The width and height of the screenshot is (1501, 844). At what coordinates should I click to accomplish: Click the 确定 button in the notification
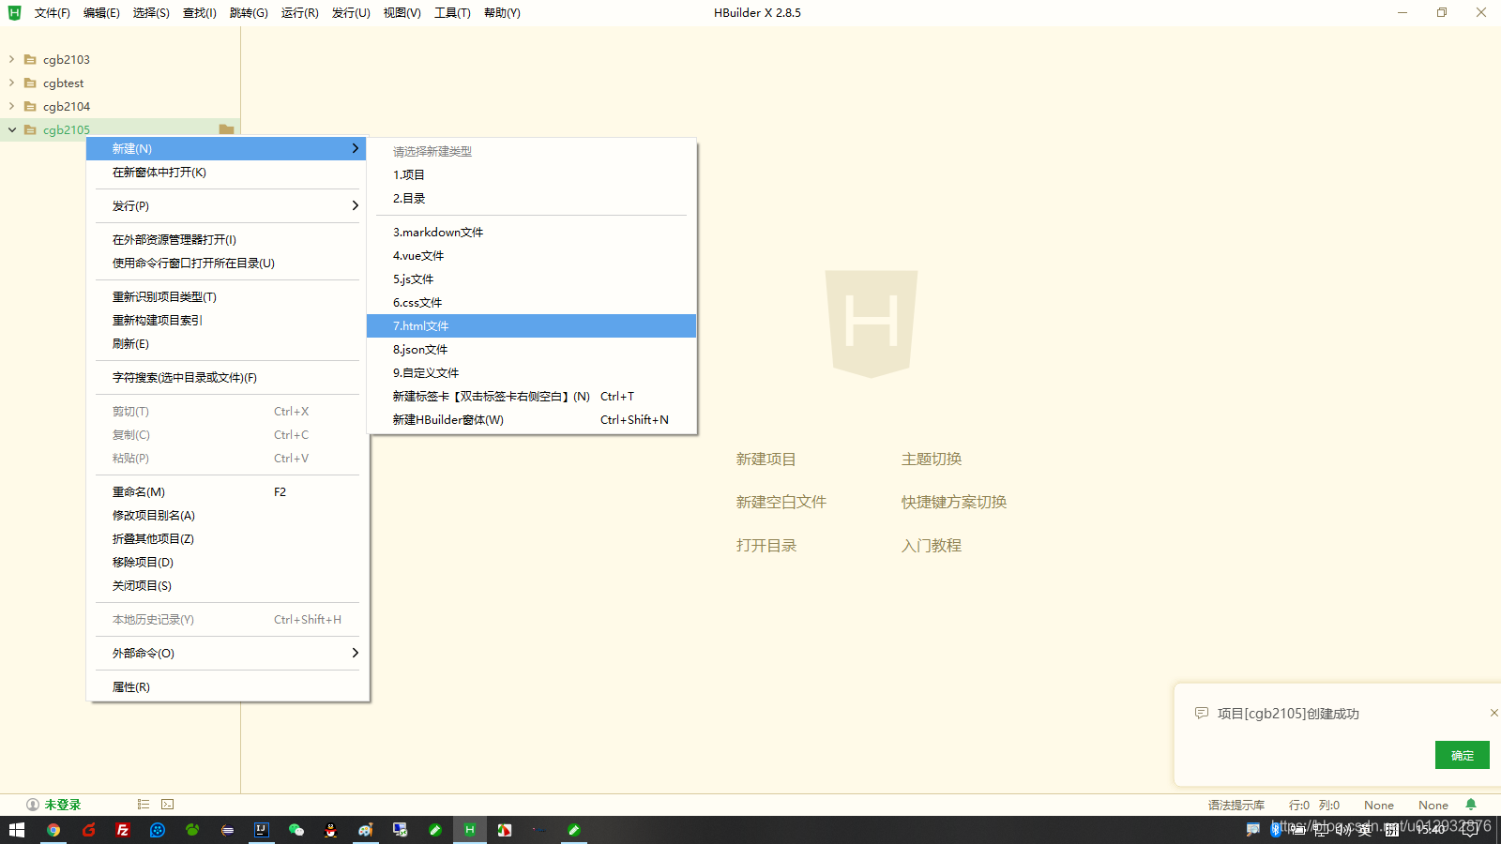[1461, 755]
